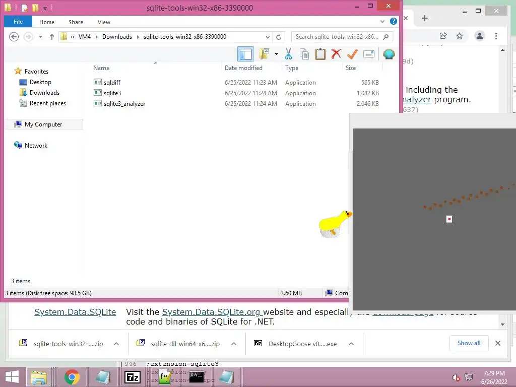The height and width of the screenshot is (387, 516).
Task: Select Network in the navigation pane
Action: (36, 145)
